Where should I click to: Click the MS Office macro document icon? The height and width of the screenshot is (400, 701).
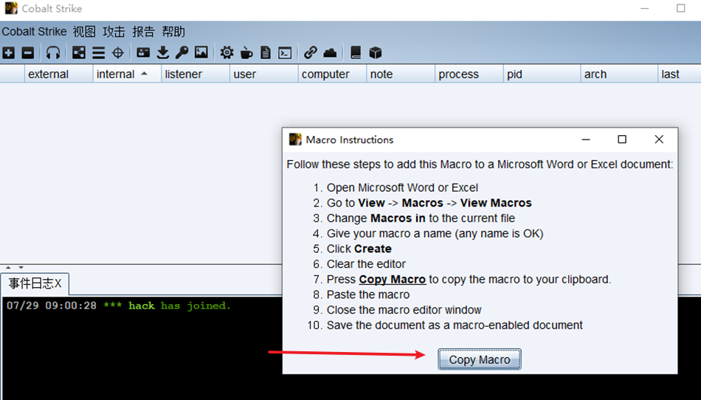click(266, 52)
